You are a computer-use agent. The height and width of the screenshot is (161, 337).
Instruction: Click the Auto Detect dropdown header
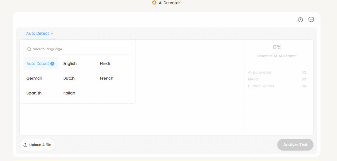(x=38, y=33)
